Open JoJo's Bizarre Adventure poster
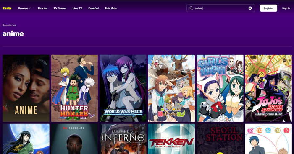294x154 pixels. click(268, 88)
